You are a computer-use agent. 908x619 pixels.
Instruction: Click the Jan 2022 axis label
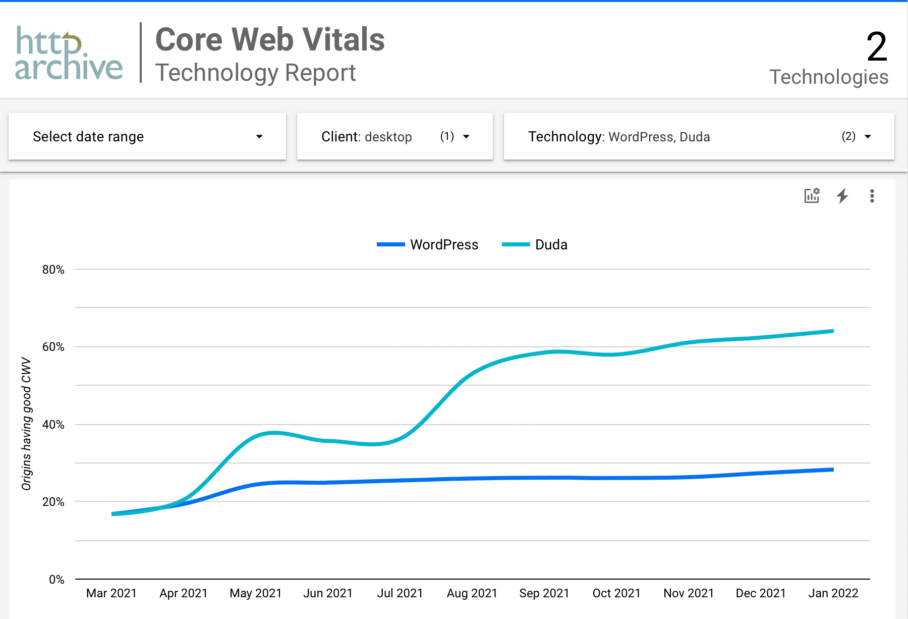(833, 593)
